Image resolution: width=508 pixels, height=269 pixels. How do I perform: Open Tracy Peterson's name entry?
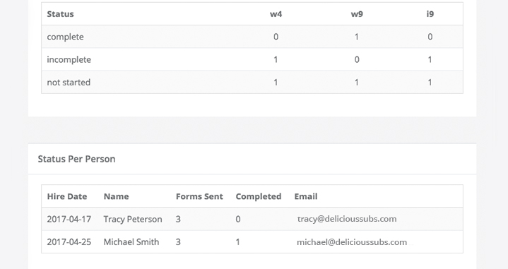(133, 220)
